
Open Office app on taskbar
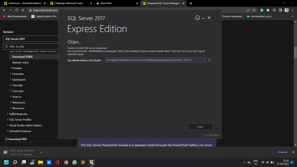point(57,162)
